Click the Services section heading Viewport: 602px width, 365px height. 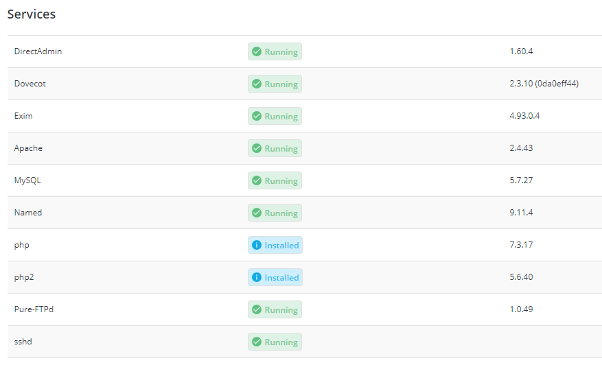click(x=32, y=14)
